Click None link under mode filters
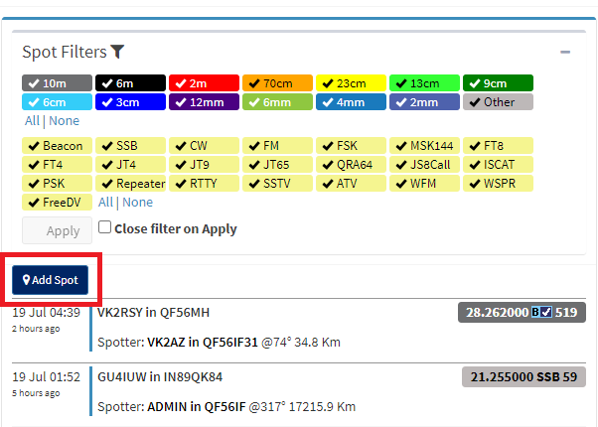Image resolution: width=598 pixels, height=427 pixels. pos(137,203)
